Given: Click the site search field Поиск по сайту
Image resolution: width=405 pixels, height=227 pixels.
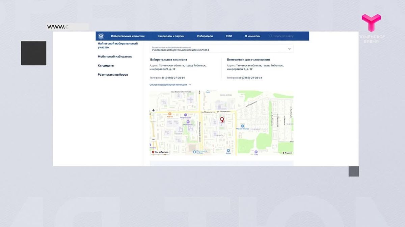Looking at the screenshot, I should coord(283,36).
